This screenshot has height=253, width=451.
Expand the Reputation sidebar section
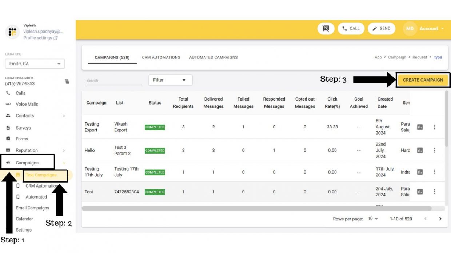point(64,150)
